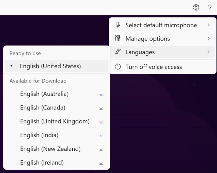This screenshot has height=173, width=217.
Task: Download English (India) via its arrow icon
Action: 101,135
